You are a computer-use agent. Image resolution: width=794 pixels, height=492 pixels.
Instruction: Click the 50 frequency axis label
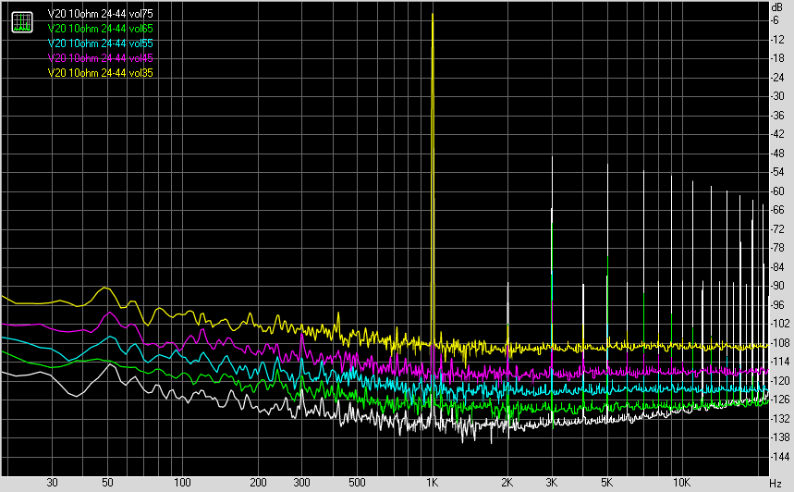[107, 483]
